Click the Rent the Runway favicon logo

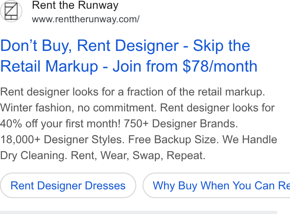point(11,11)
